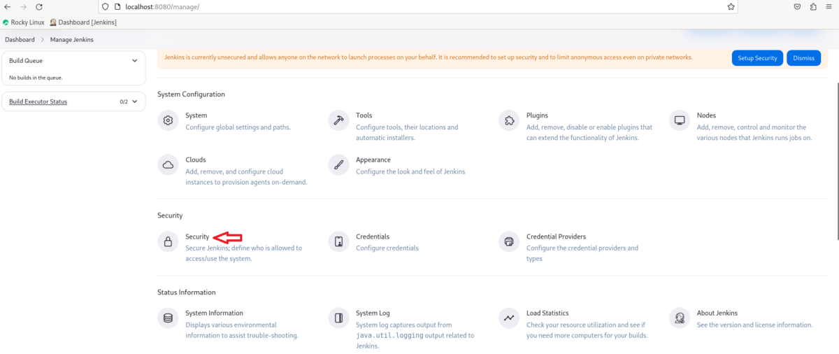839x354 pixels.
Task: Click the Tools hammer icon
Action: [338, 120]
